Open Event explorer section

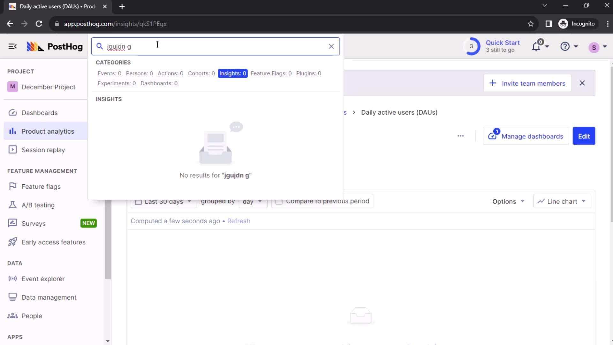tap(43, 279)
